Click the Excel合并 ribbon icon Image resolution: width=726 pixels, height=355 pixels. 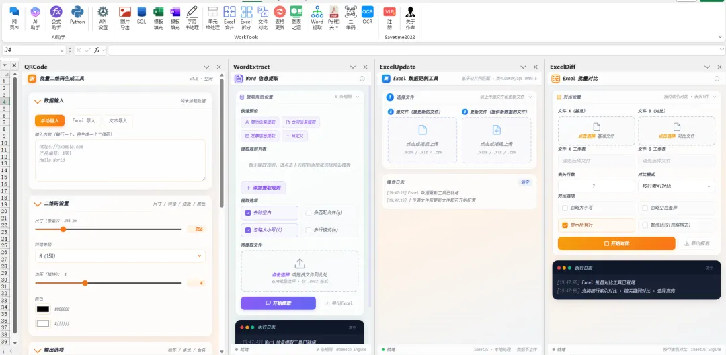coord(230,18)
